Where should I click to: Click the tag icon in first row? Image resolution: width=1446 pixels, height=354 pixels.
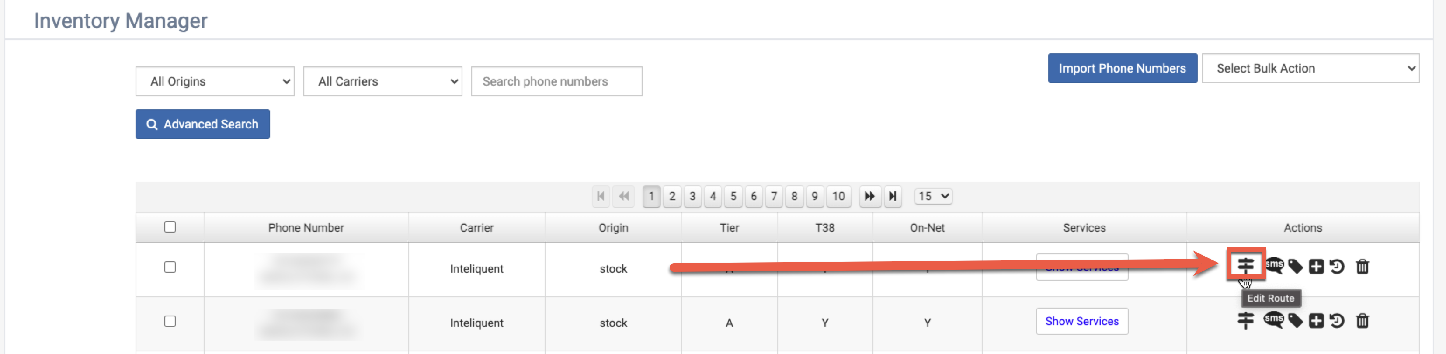pos(1295,267)
